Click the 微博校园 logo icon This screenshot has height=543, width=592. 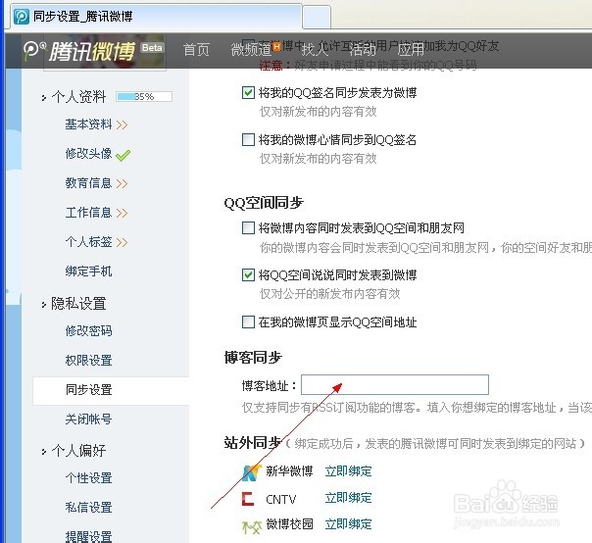coord(252,525)
